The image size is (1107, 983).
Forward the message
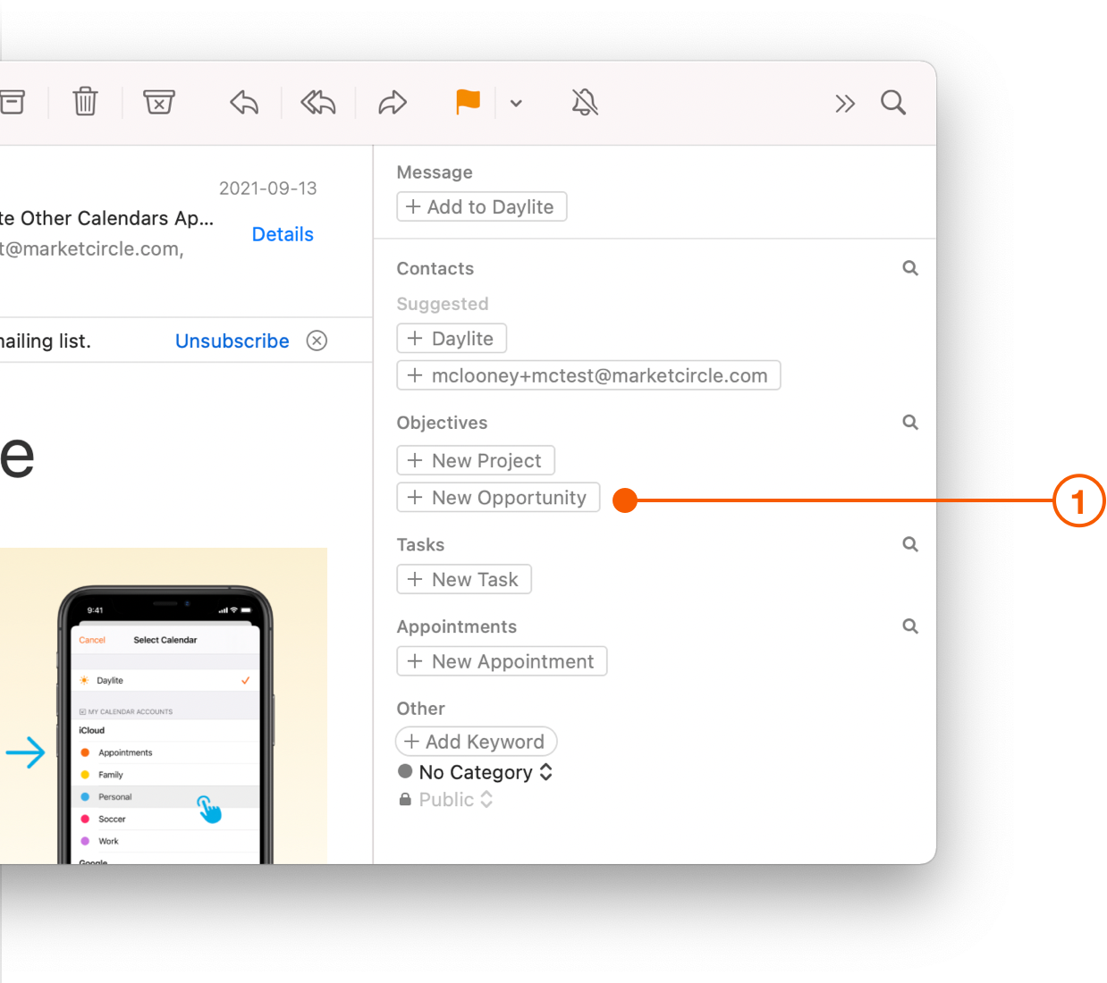click(x=393, y=103)
